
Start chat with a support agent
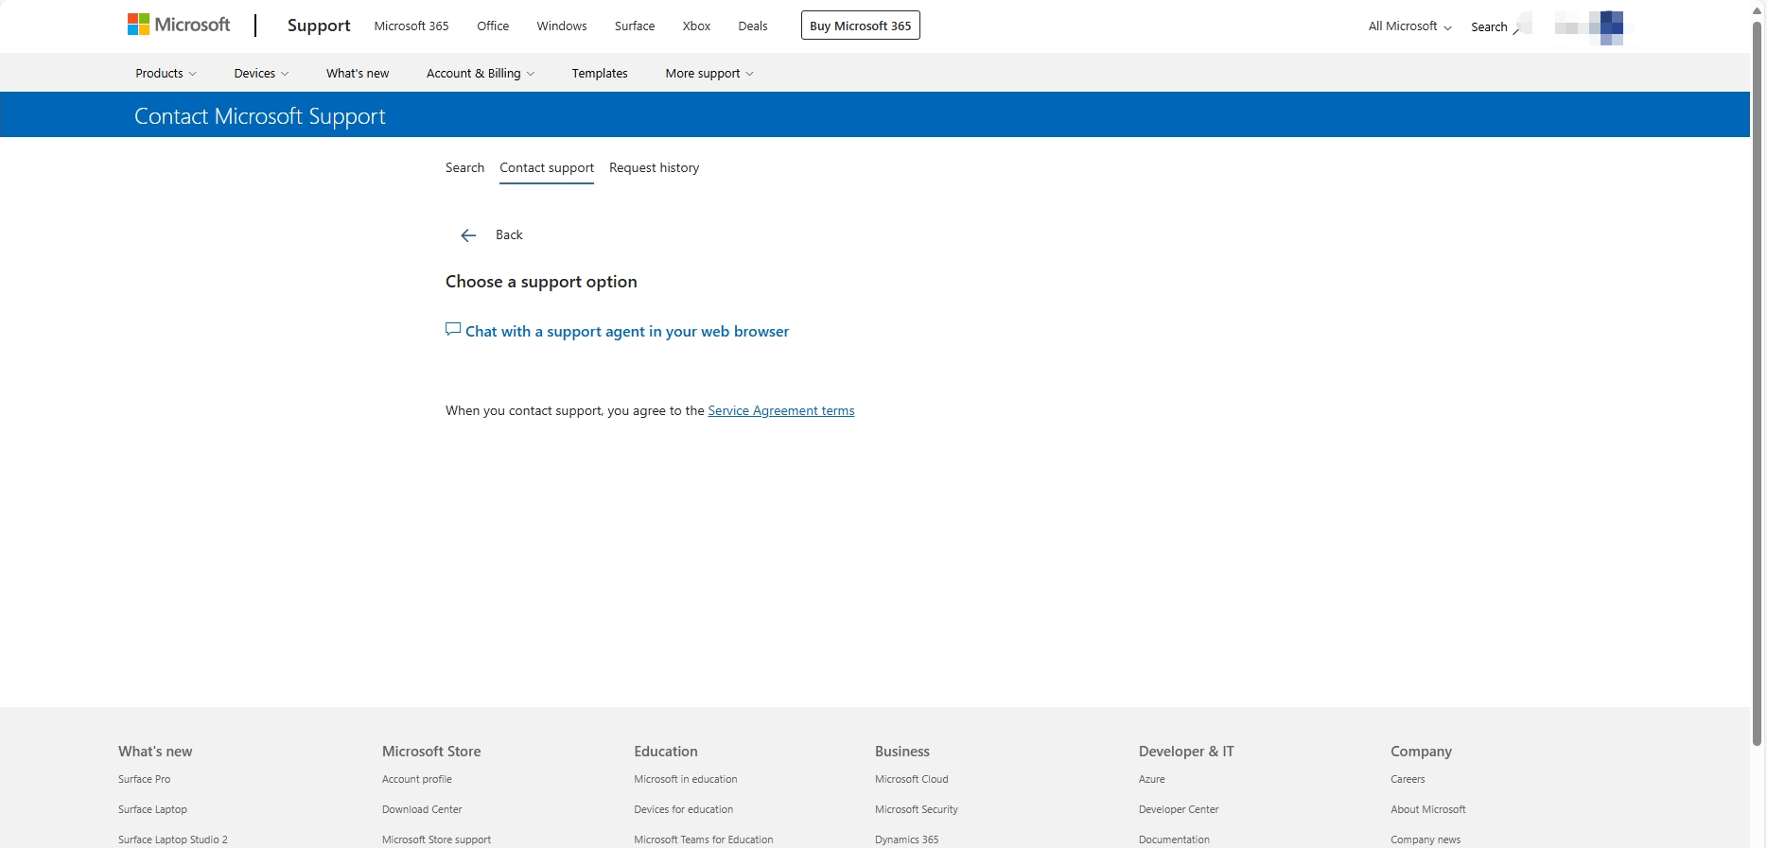tap(627, 331)
